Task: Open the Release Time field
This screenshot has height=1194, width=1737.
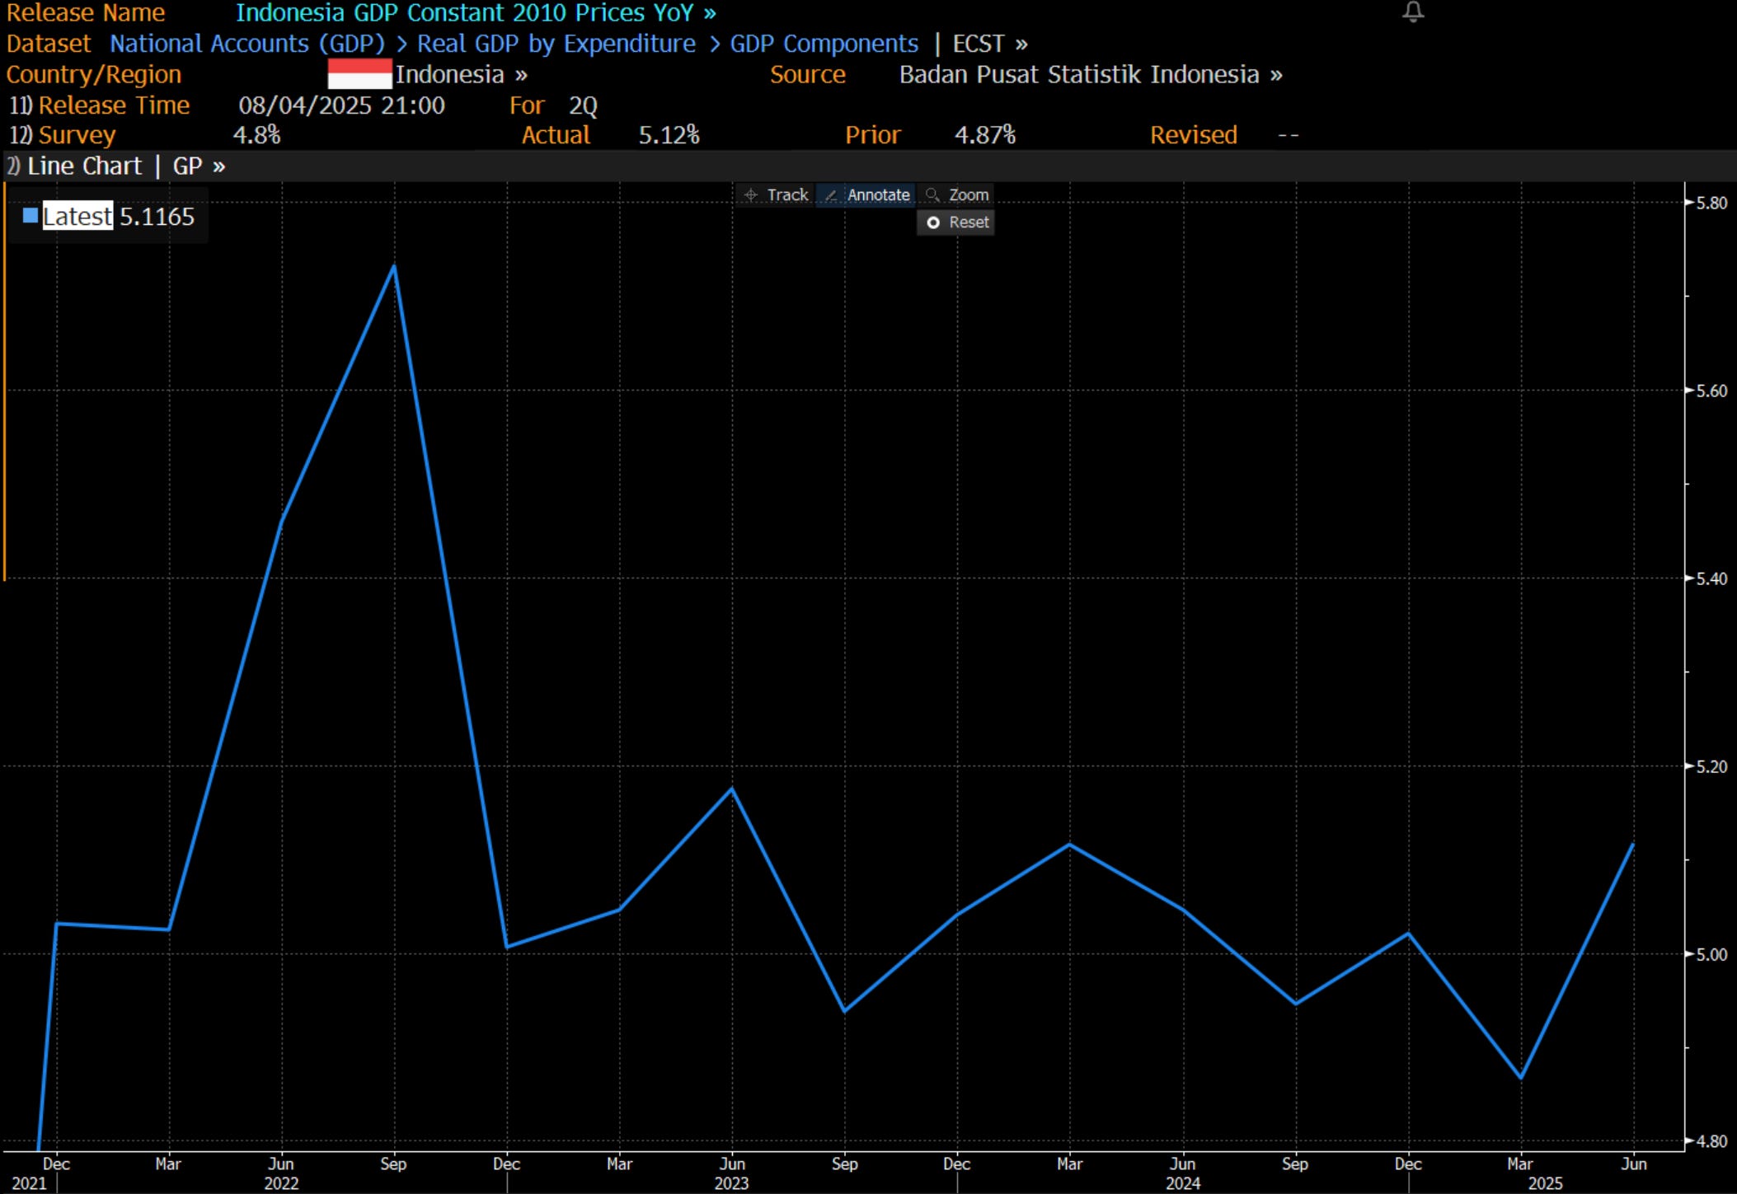Action: (113, 105)
